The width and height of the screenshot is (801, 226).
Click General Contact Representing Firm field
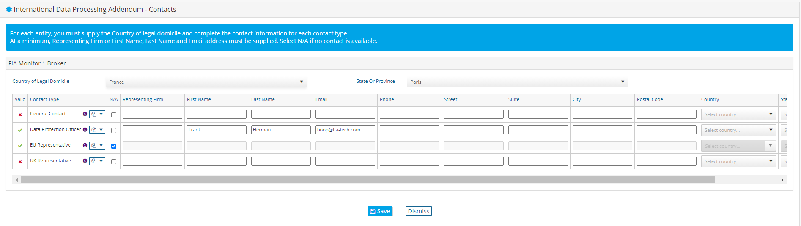pos(152,114)
